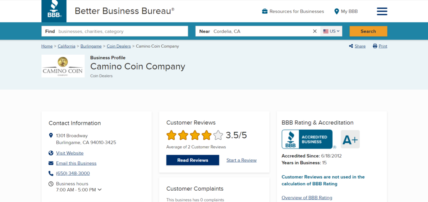The width and height of the screenshot is (428, 202).
Task: Click the Better Business Bureau title text
Action: pos(125,11)
